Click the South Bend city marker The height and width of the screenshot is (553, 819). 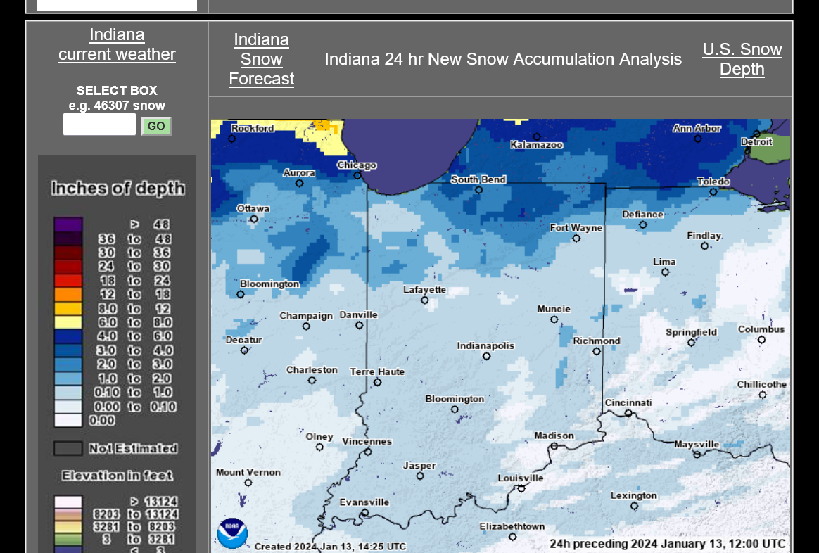coord(478,190)
